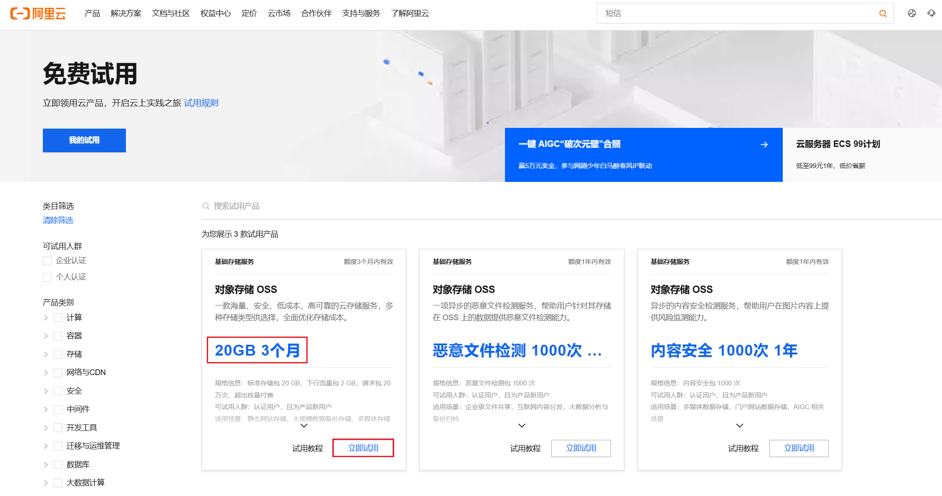The height and width of the screenshot is (496, 942).
Task: Expand the 迁移与运维管理 category arrow
Action: click(46, 446)
